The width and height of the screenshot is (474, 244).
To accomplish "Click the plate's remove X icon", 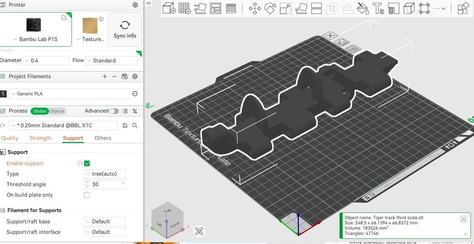I will (x=330, y=35).
